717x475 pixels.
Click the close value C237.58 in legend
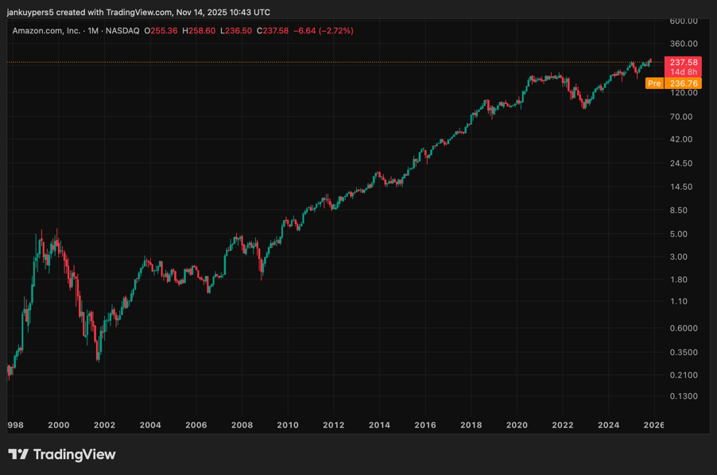[273, 31]
